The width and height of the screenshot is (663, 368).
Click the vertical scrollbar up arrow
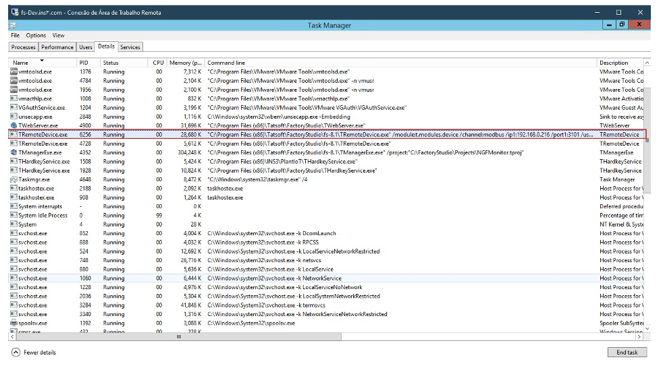(647, 63)
